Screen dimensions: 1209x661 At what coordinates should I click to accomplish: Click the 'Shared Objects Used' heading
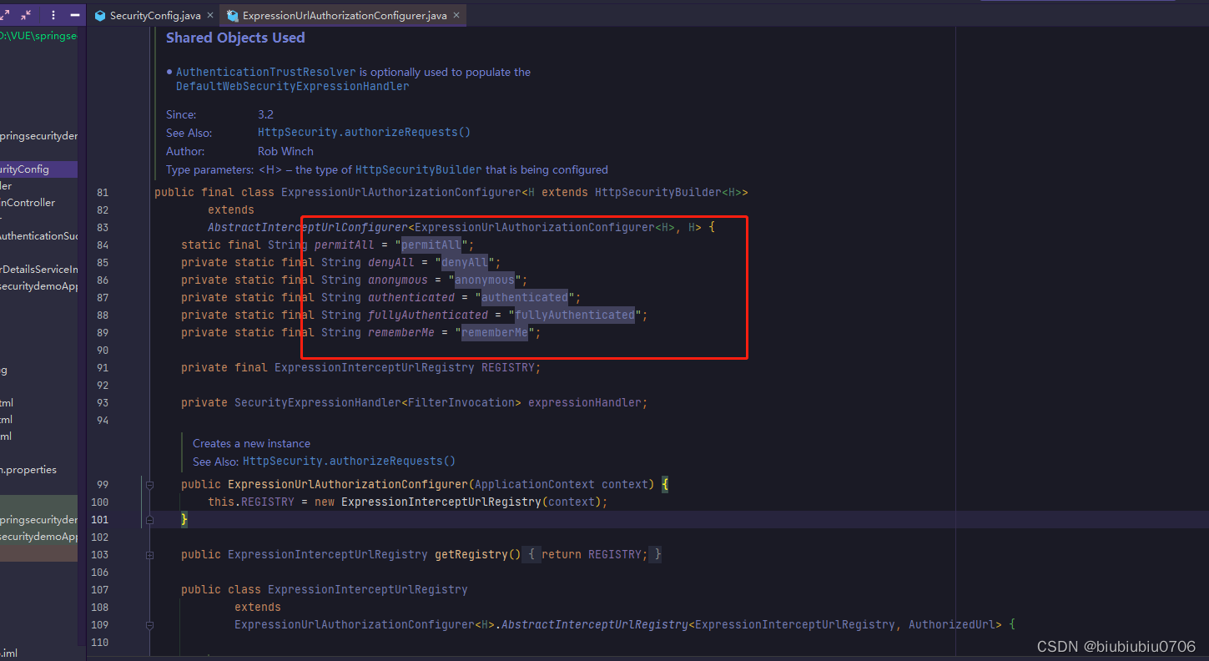coord(235,38)
